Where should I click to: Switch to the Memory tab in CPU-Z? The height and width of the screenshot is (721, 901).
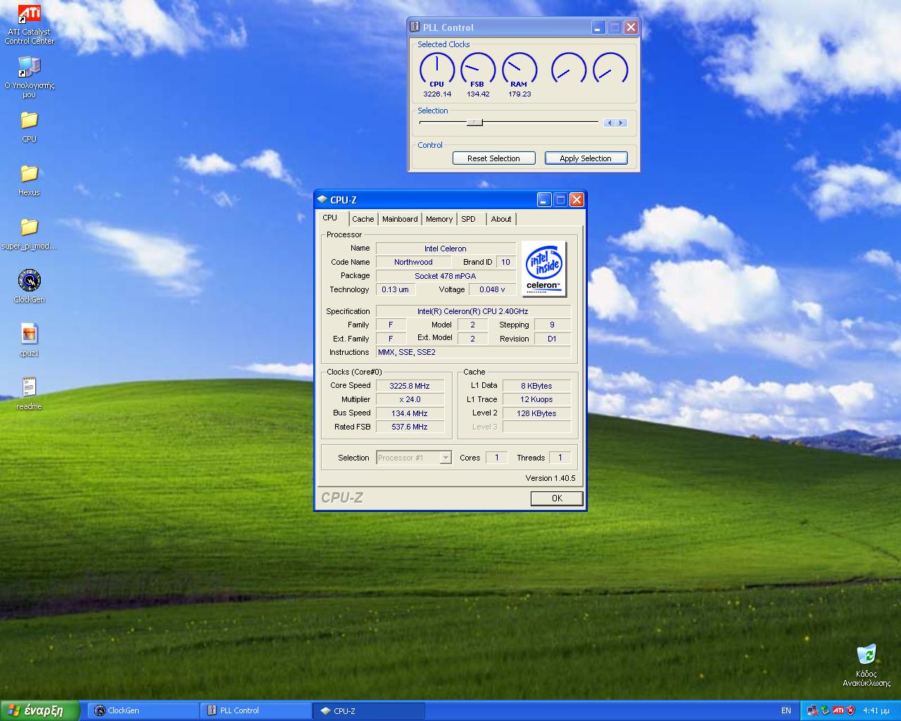click(439, 219)
